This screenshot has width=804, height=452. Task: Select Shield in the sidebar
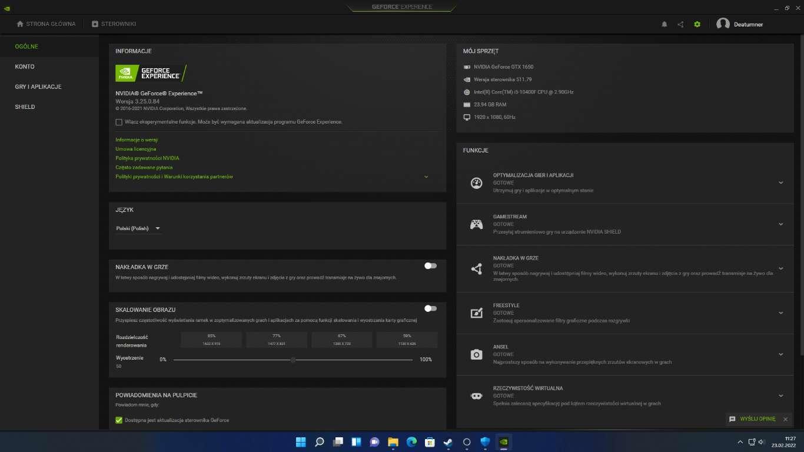point(49,107)
